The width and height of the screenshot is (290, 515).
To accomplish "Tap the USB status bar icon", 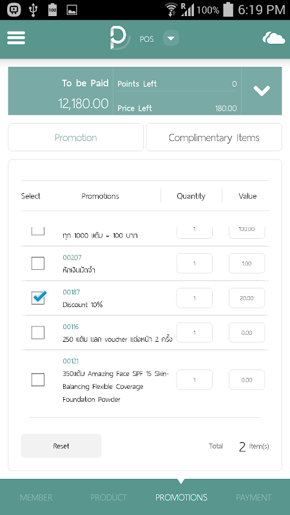I will 33,10.
